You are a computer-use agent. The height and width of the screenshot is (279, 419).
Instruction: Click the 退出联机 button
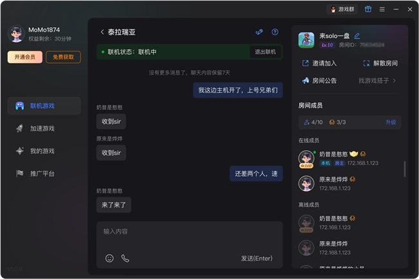tap(265, 52)
